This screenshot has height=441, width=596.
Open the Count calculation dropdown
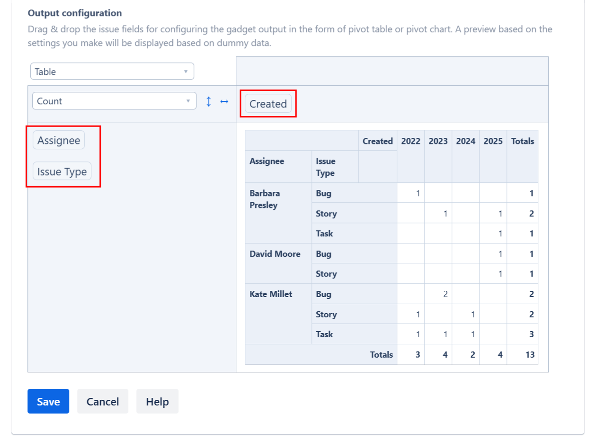coord(114,101)
